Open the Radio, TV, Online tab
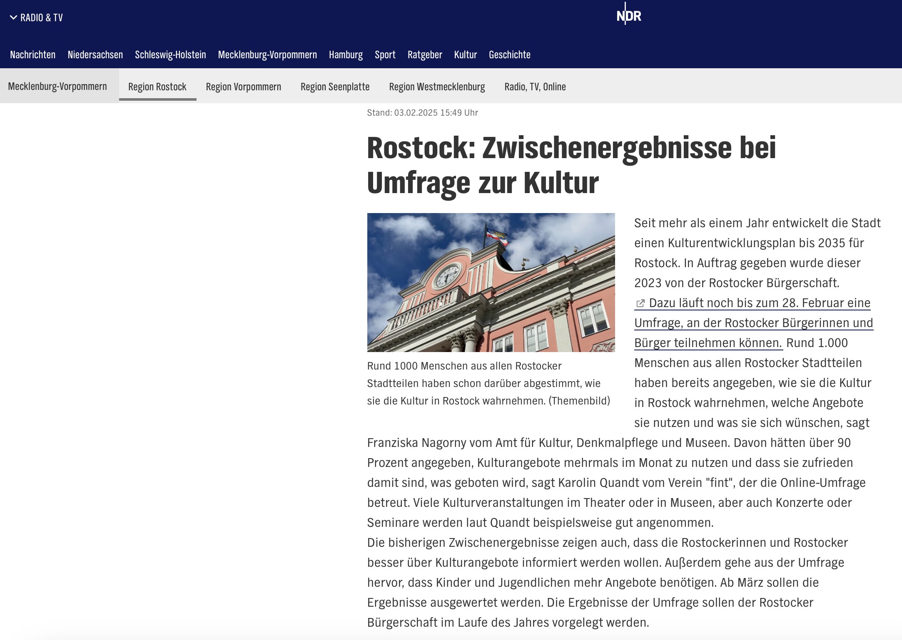This screenshot has width=902, height=640. pos(535,87)
